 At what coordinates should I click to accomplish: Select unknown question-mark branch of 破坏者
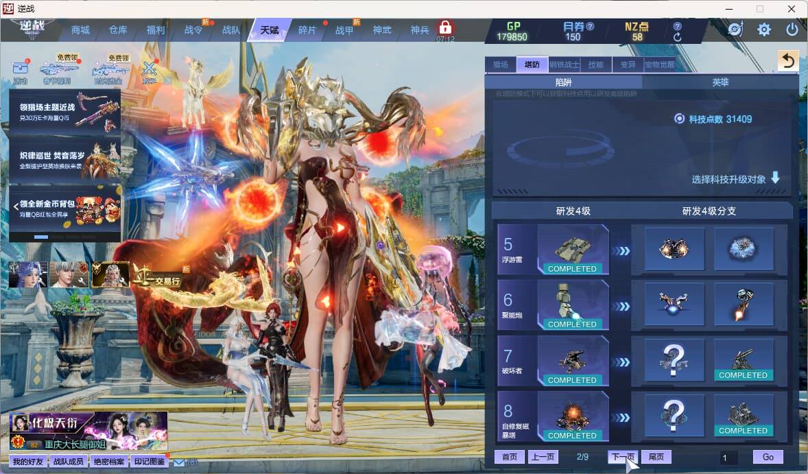[x=674, y=360]
